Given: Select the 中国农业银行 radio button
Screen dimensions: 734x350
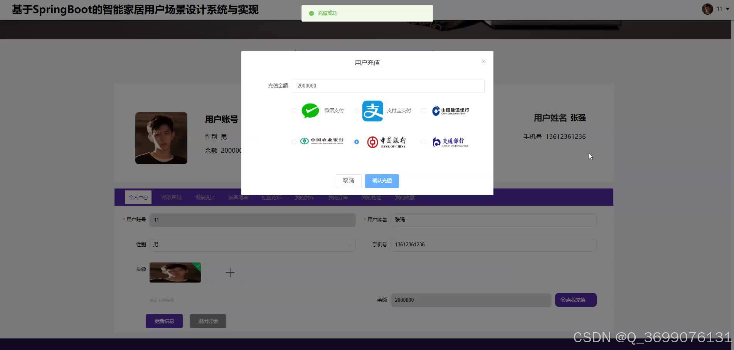Looking at the screenshot, I should 294,142.
